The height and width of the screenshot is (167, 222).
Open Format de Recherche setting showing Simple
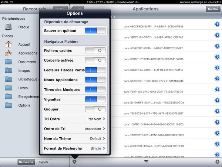pyautogui.click(x=75, y=148)
